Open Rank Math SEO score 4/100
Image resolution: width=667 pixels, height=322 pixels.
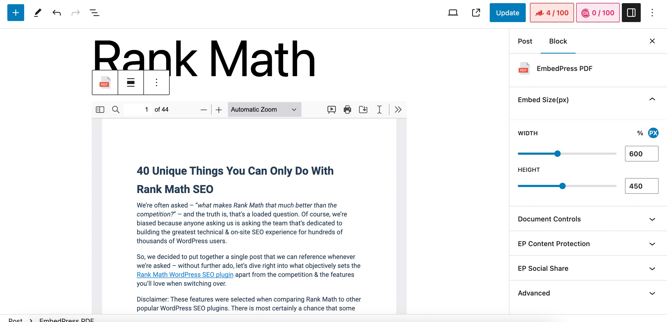[x=552, y=13]
